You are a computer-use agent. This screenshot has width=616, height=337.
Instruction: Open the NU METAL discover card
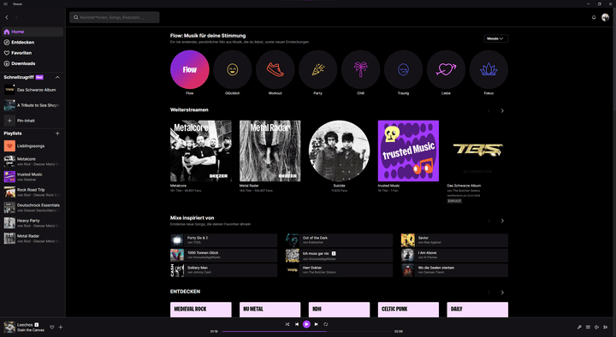point(269,310)
